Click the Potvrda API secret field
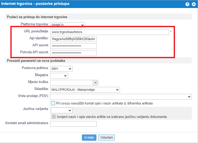This screenshot has width=198, height=143. click(x=73, y=53)
